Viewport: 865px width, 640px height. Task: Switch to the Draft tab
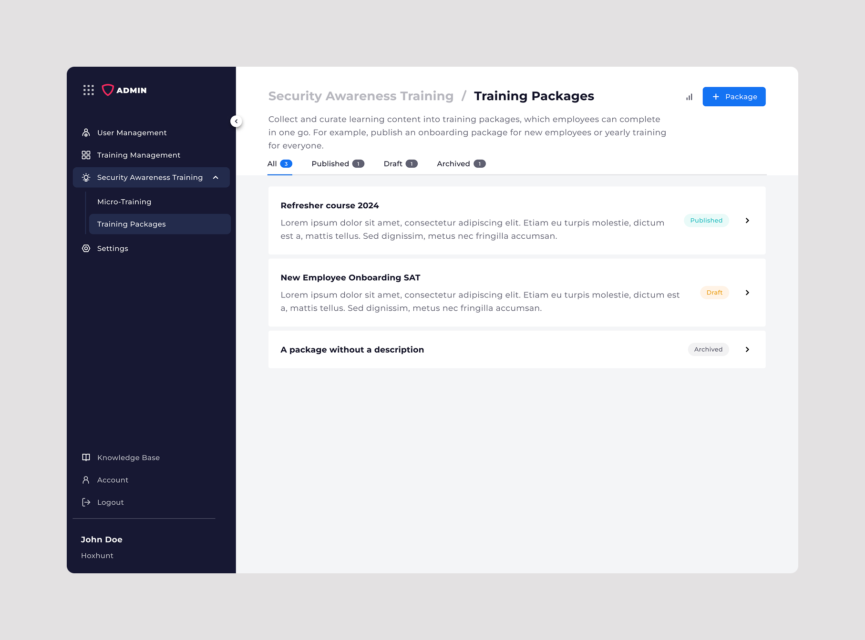[x=401, y=164]
